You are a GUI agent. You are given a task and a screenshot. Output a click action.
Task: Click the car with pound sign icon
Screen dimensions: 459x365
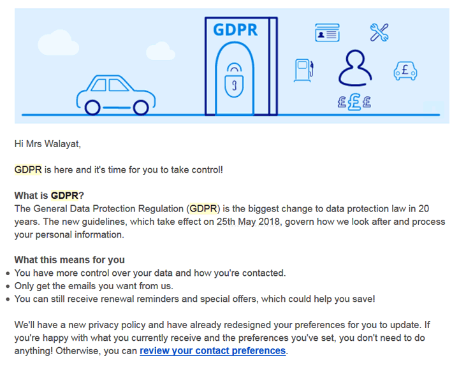[405, 70]
